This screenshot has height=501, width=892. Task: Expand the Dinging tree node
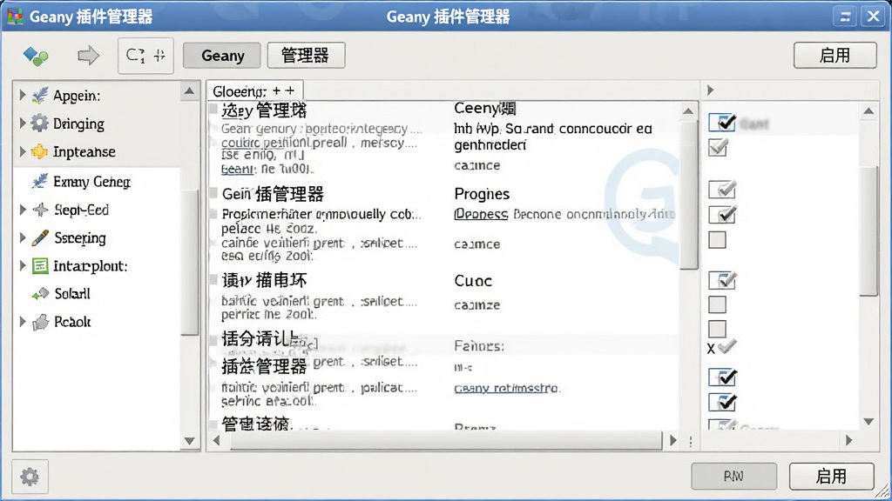click(x=23, y=123)
